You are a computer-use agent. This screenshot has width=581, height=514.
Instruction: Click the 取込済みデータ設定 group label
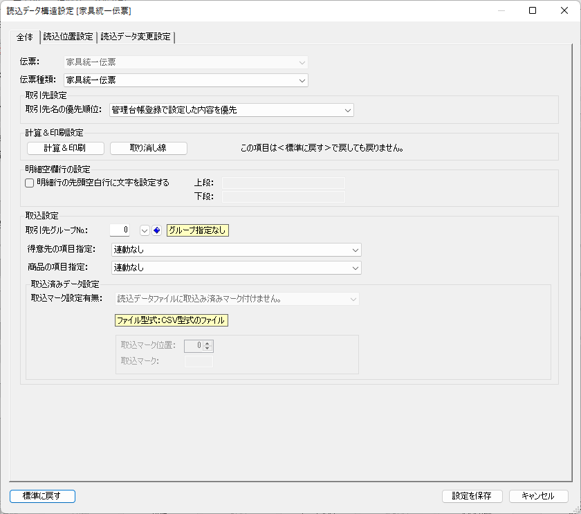[x=65, y=284]
